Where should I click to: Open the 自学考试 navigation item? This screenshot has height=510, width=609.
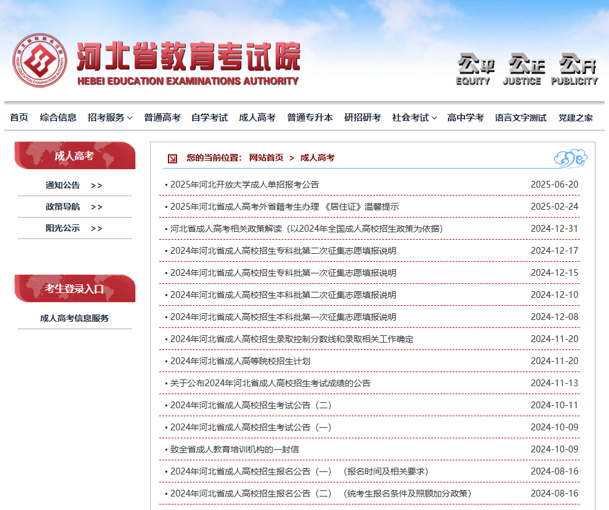(x=210, y=118)
